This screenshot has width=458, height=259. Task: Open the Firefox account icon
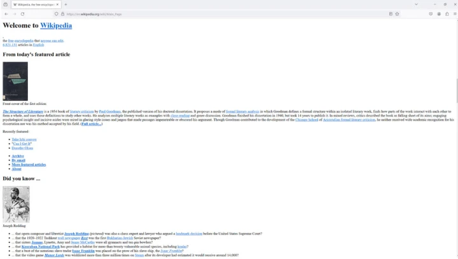point(439,14)
